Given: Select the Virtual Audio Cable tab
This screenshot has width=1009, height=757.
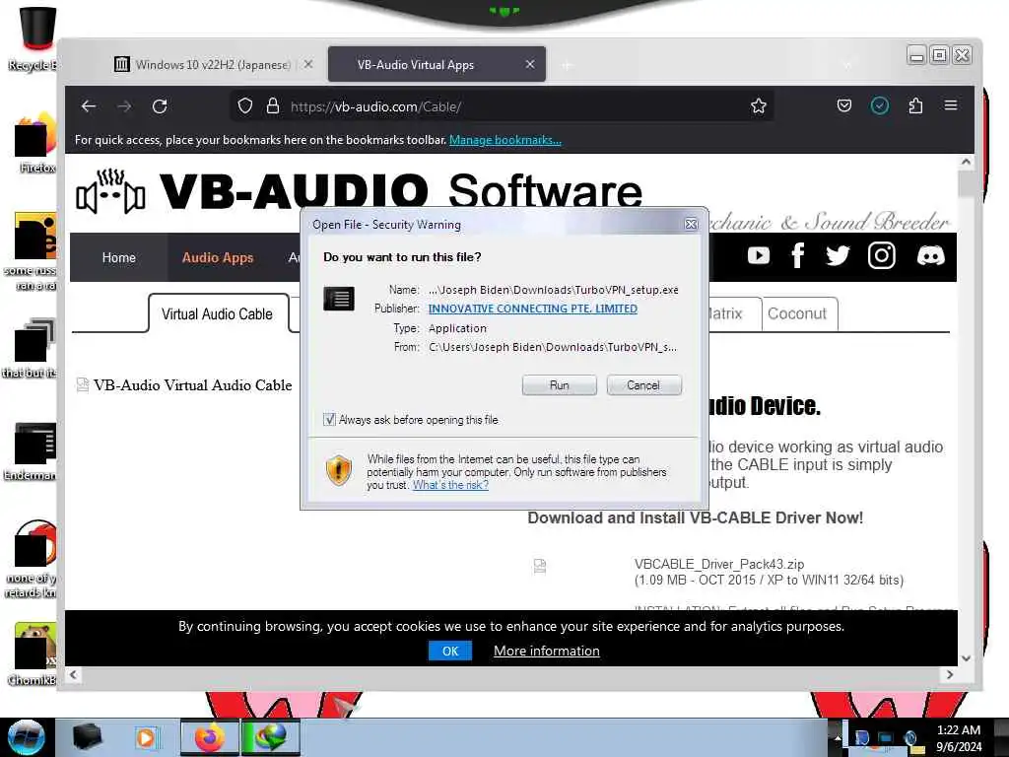Looking at the screenshot, I should (x=218, y=314).
